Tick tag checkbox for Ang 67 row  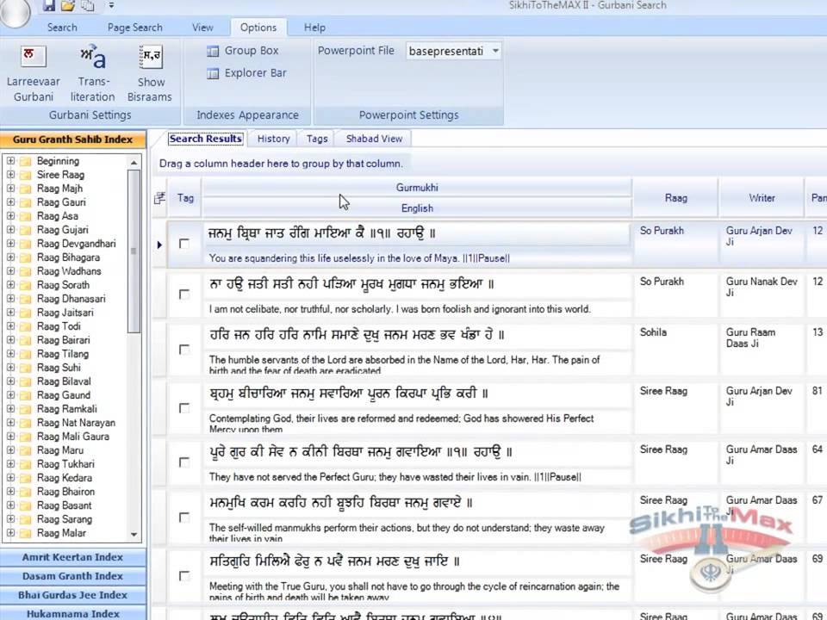point(184,518)
